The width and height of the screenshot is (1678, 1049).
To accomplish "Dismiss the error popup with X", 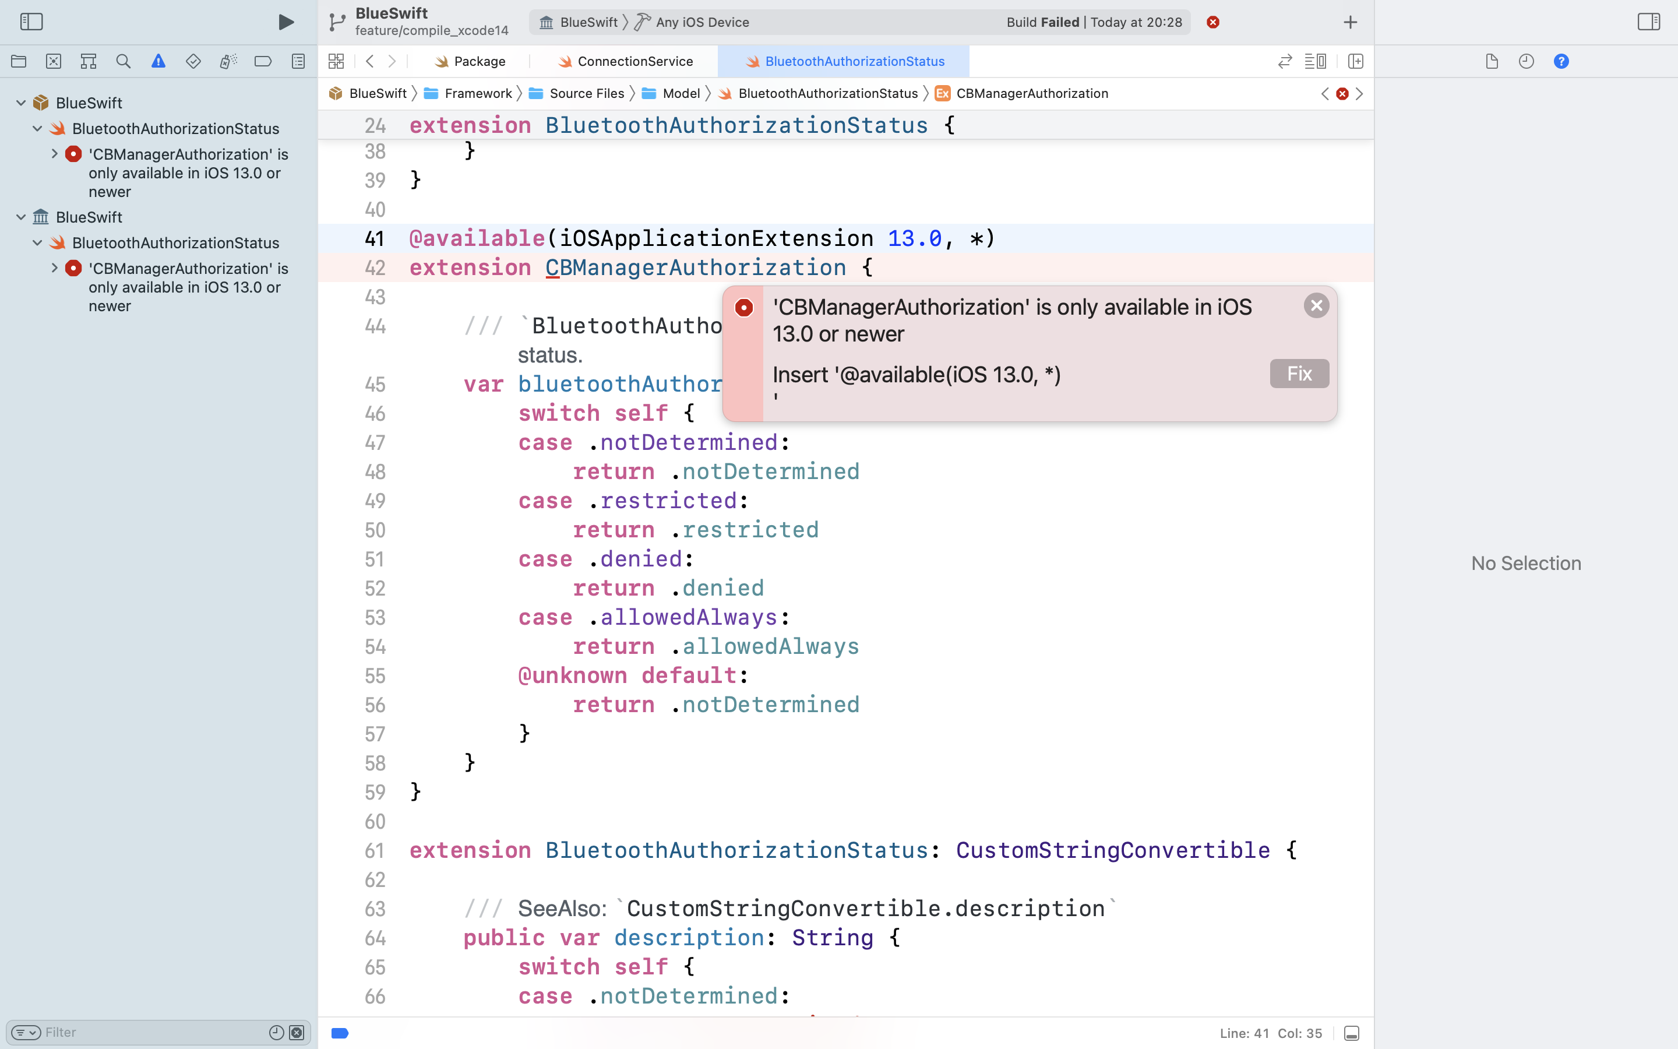I will [x=1316, y=306].
